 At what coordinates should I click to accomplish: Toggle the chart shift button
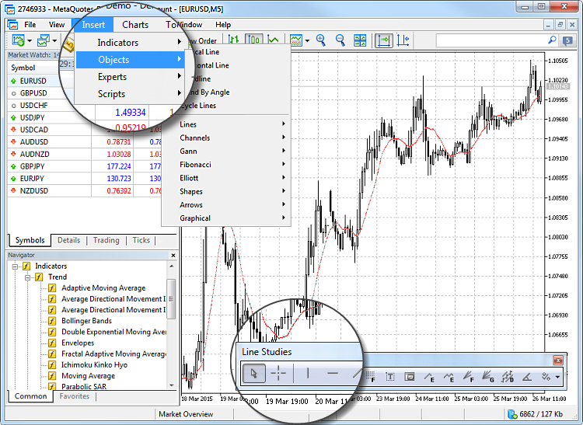(x=403, y=40)
